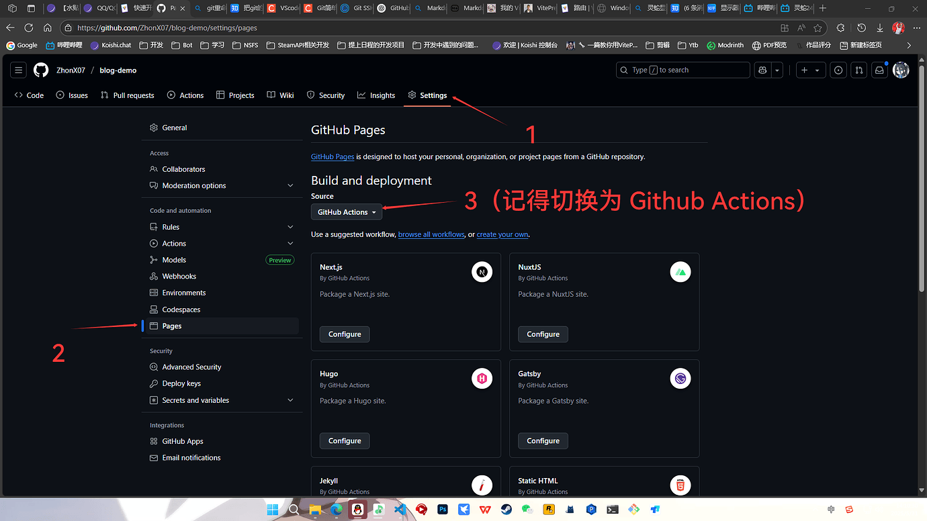Open the GitHub Actions source dropdown
The image size is (927, 521).
tap(346, 211)
